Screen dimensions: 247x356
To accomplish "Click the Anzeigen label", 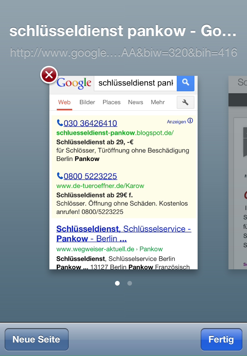I will (x=176, y=122).
